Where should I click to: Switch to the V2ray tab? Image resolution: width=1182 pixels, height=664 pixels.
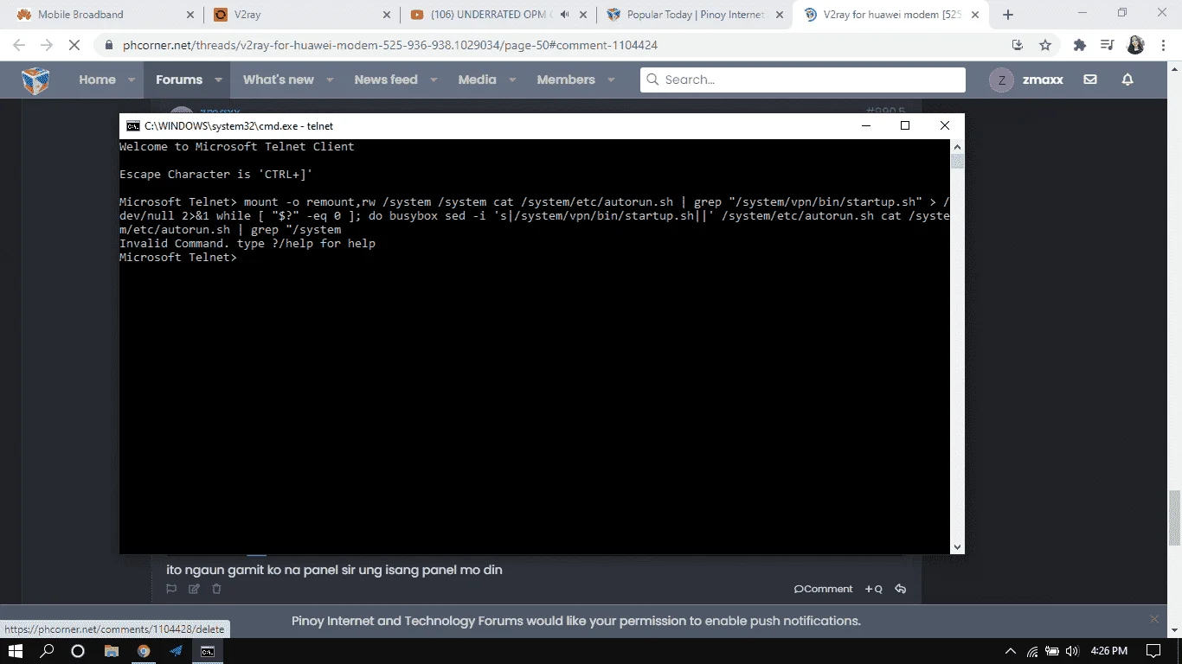tap(302, 15)
